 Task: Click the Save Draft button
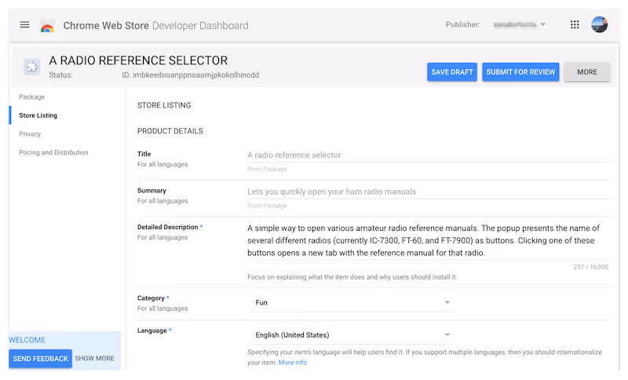[x=452, y=72]
